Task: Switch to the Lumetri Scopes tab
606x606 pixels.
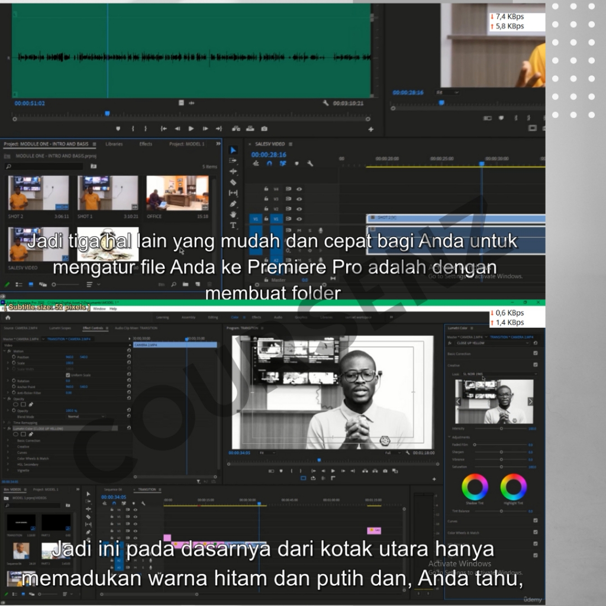Action: click(59, 327)
